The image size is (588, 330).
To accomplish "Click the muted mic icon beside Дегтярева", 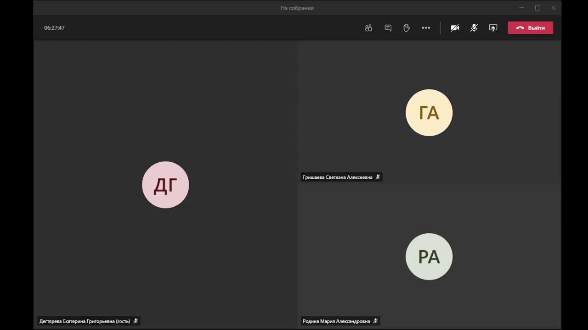I will (136, 321).
